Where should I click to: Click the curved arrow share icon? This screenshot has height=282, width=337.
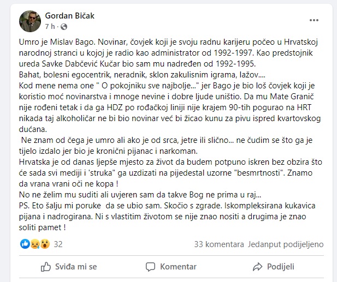click(256, 267)
